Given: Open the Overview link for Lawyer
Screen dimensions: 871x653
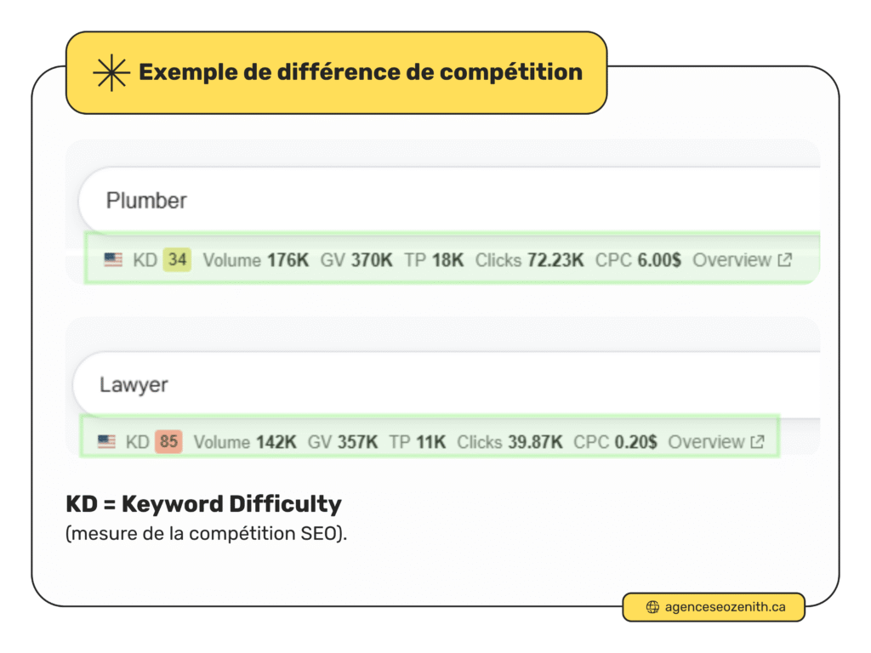Looking at the screenshot, I should coord(706,442).
